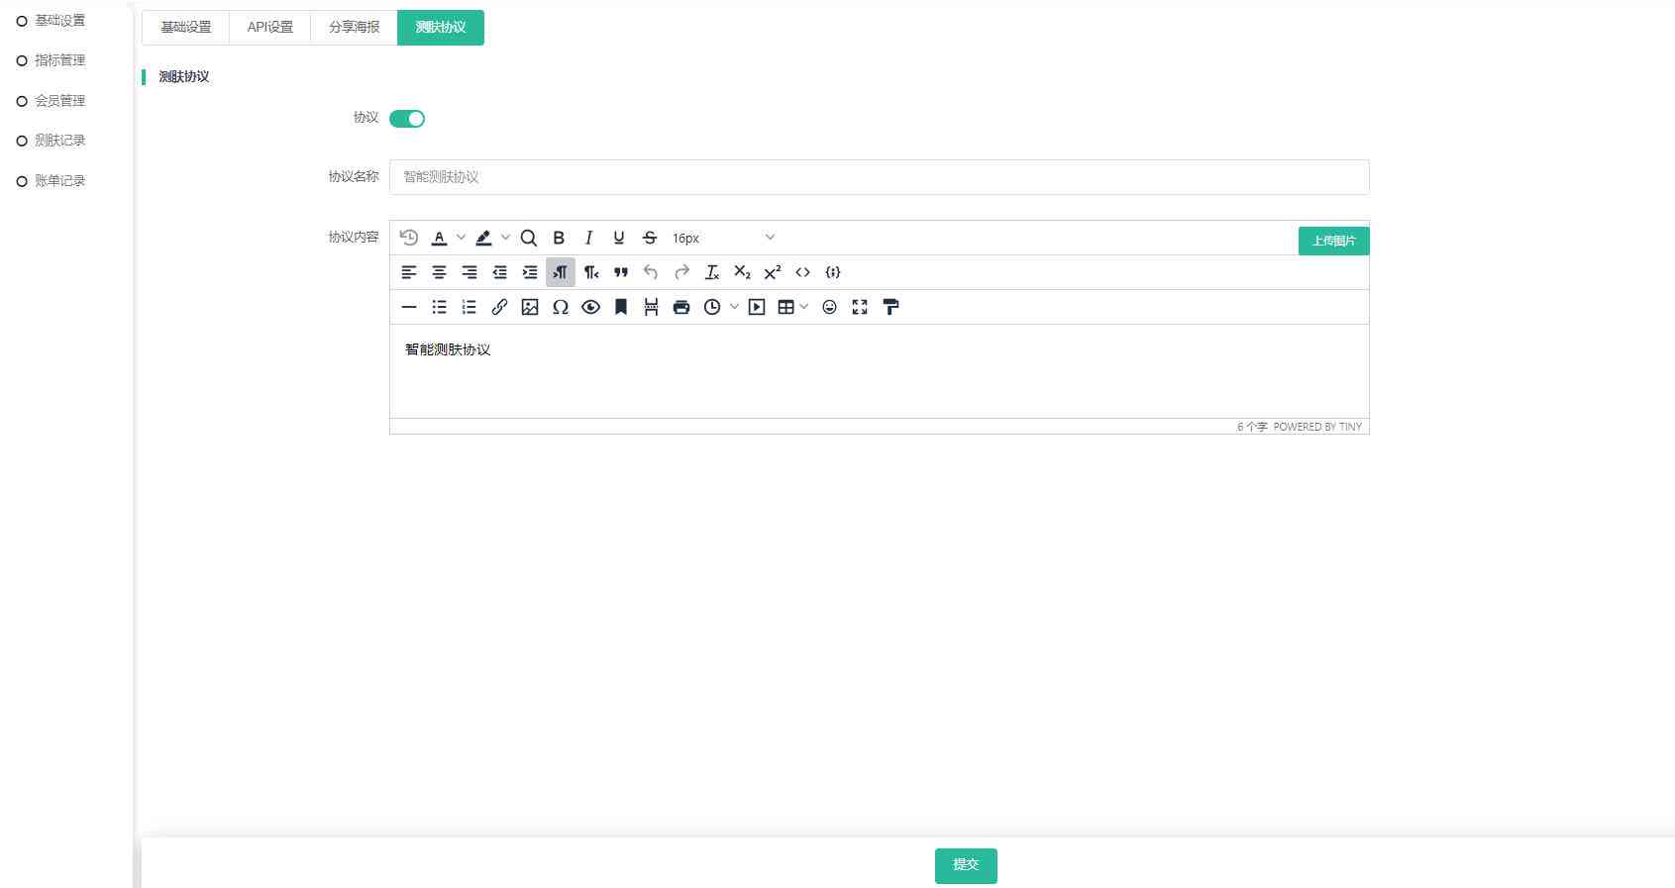Toggle underline formatting
Image resolution: width=1675 pixels, height=888 pixels.
click(619, 238)
